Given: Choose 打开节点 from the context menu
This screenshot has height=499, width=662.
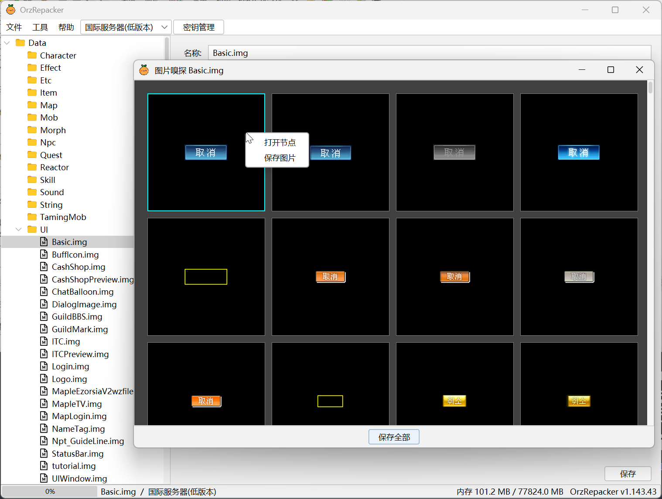Looking at the screenshot, I should [280, 142].
